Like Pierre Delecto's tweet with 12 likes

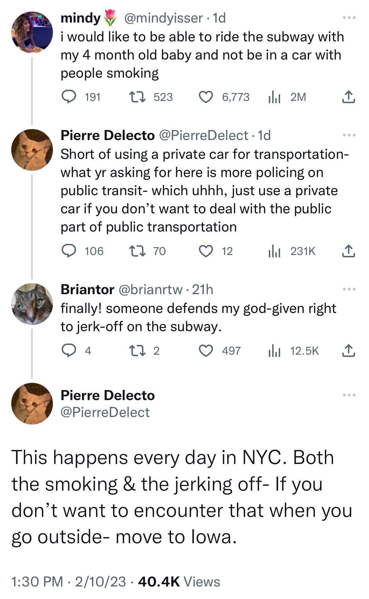206,251
